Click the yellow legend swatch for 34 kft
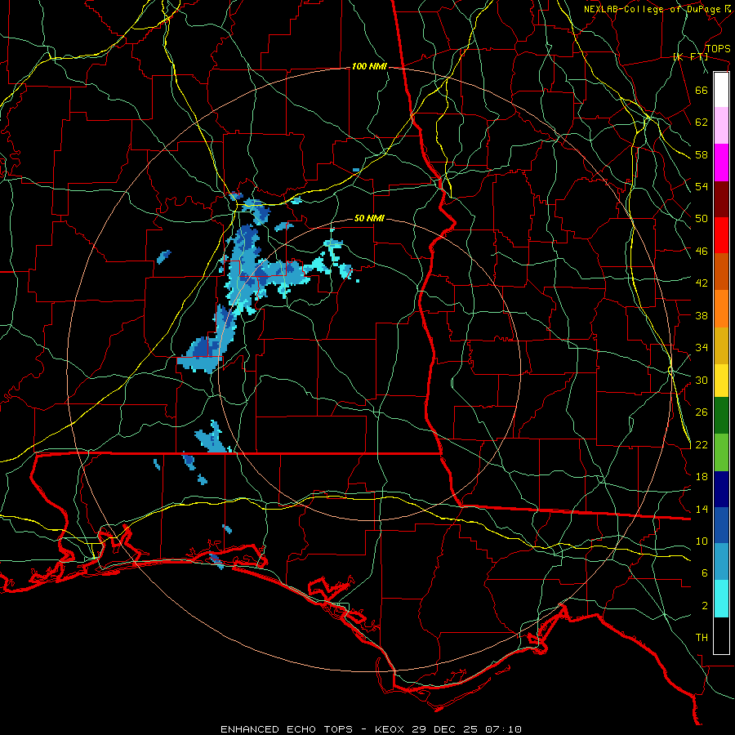This screenshot has height=735, width=735. tap(721, 381)
